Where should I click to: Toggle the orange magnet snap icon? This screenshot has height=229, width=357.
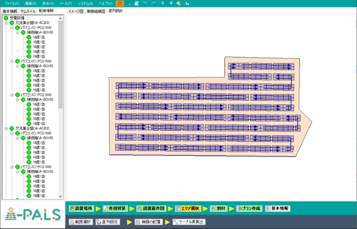(x=120, y=4)
